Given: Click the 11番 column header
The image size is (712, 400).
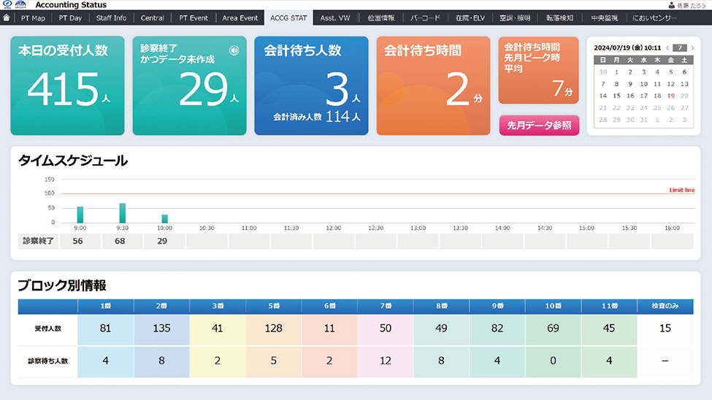Looking at the screenshot, I should 609,306.
